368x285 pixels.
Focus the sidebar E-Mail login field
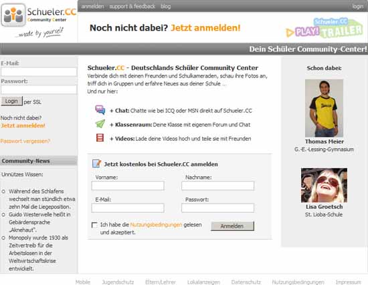pos(39,72)
